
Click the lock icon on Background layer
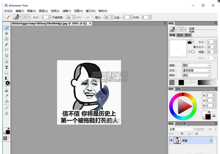(211, 140)
